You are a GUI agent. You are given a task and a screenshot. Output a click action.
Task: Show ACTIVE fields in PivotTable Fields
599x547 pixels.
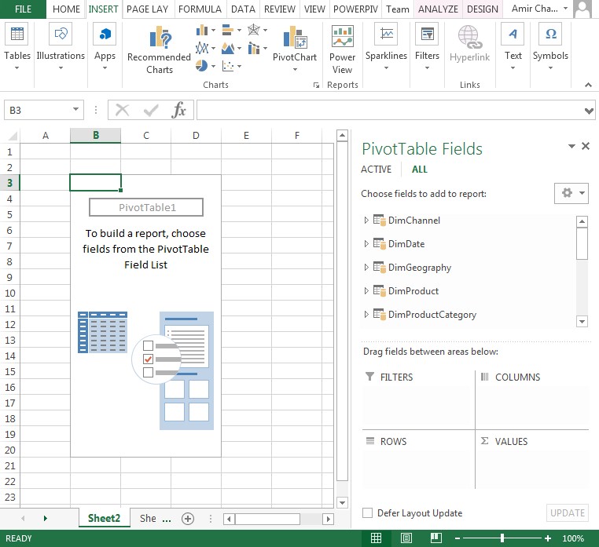[376, 170]
